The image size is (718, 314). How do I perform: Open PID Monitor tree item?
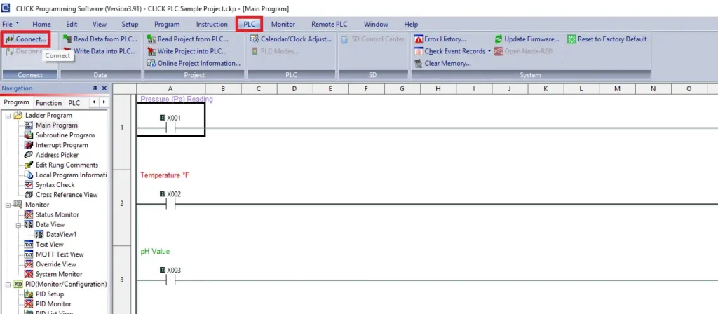click(x=53, y=304)
